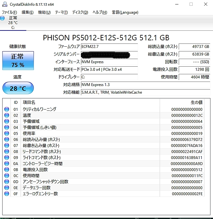Click power on hours value 4604 時間

194,77
